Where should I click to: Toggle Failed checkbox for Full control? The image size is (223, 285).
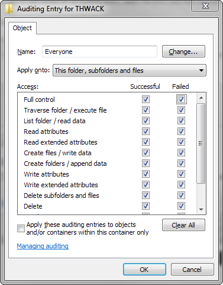(x=181, y=100)
